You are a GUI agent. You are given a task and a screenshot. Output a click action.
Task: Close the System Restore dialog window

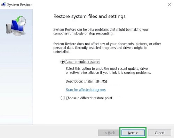(169, 5)
